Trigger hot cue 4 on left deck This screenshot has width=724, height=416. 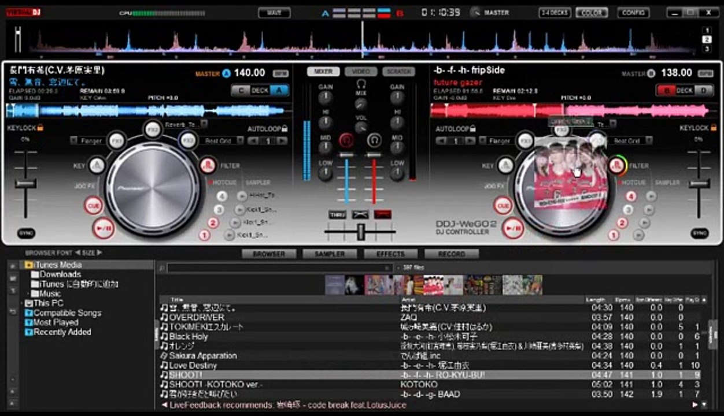[x=221, y=196]
